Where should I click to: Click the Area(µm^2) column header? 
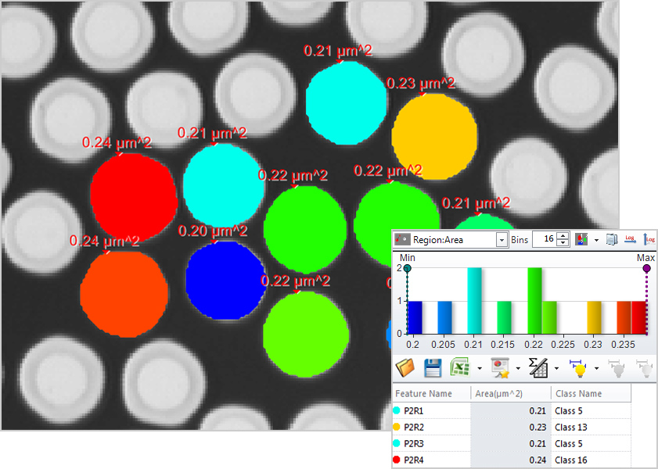(x=510, y=394)
